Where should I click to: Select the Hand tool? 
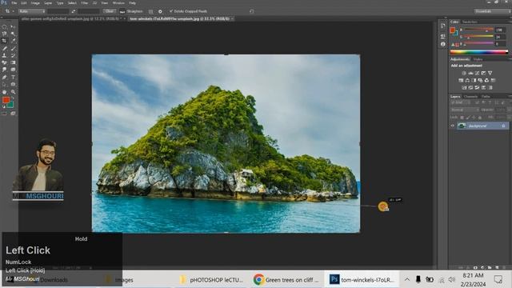tap(5, 92)
